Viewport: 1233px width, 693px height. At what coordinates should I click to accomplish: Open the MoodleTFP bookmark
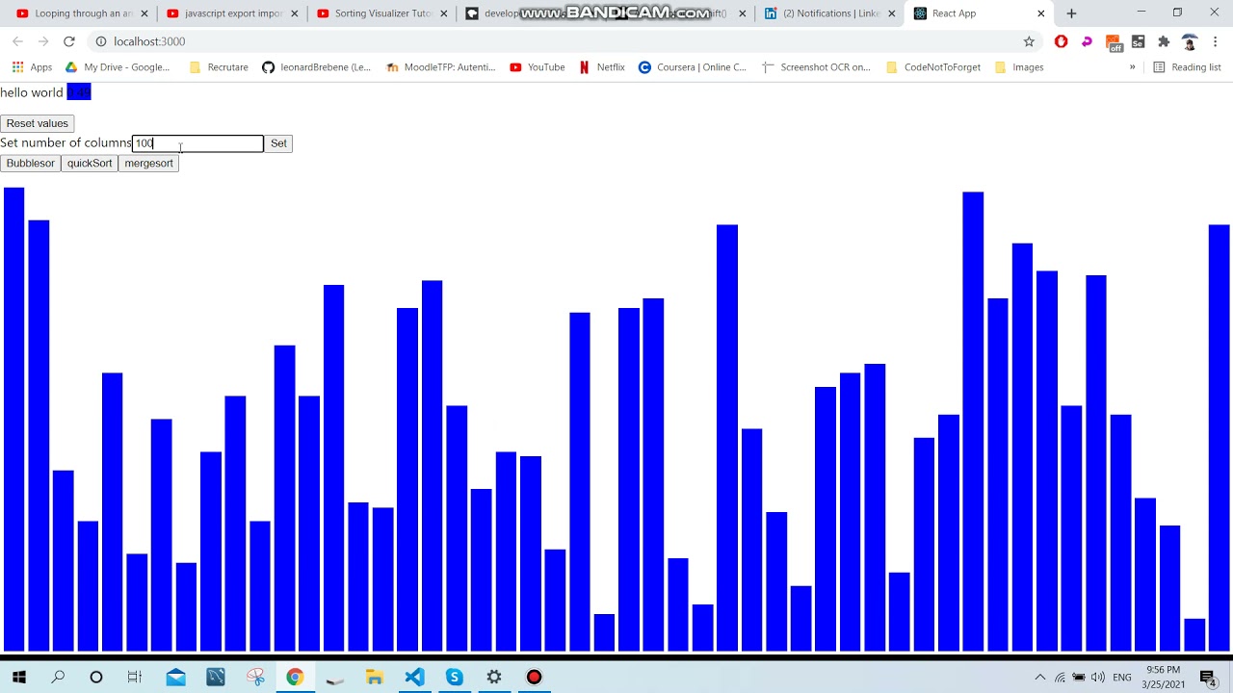click(x=440, y=67)
